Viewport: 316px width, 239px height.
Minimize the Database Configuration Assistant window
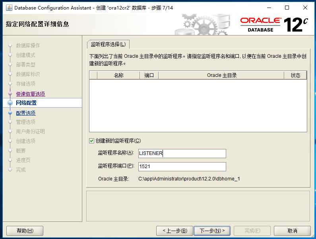(269, 8)
